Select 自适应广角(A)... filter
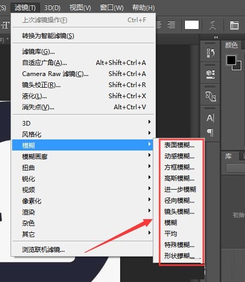The image size is (245, 282). coord(83,63)
